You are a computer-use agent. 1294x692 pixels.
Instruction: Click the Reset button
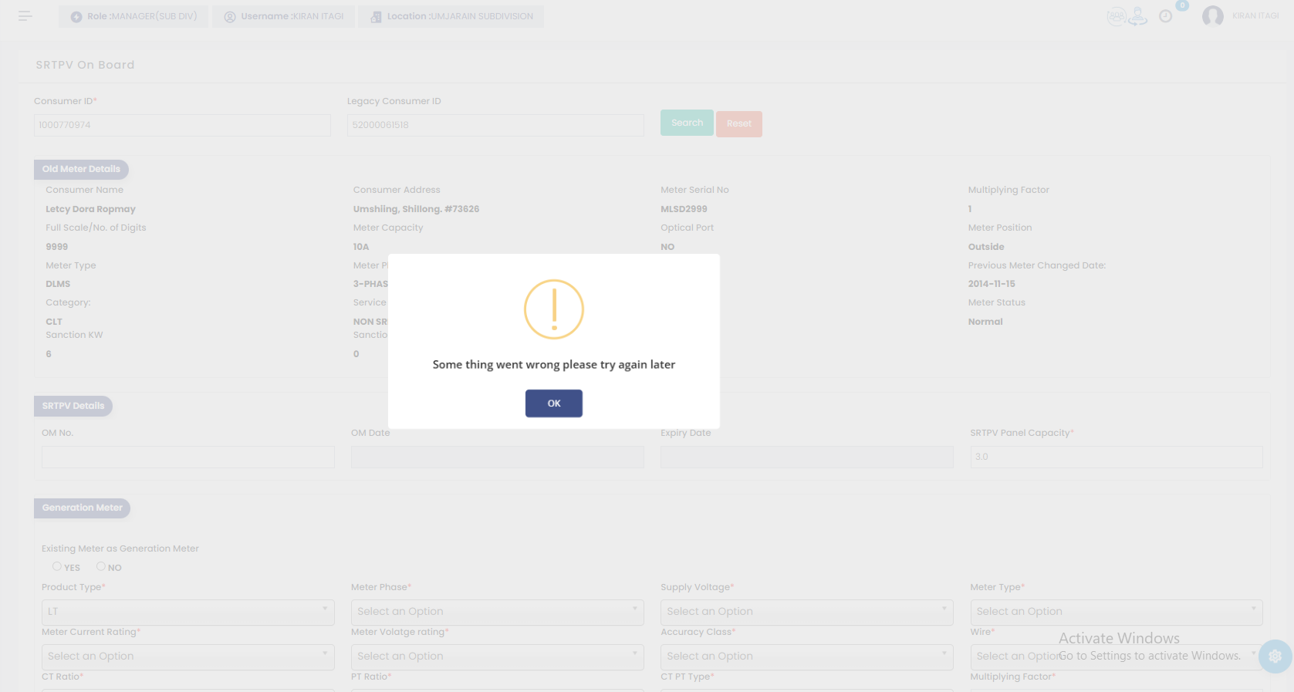[739, 124]
